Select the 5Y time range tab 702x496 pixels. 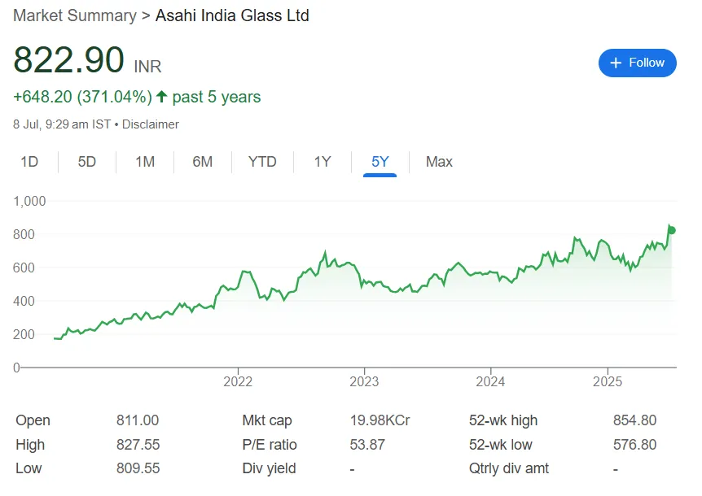pos(380,162)
